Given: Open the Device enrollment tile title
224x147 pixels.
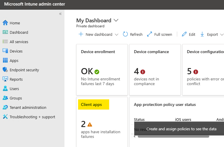Looking at the screenshot, I should [x=98, y=52].
